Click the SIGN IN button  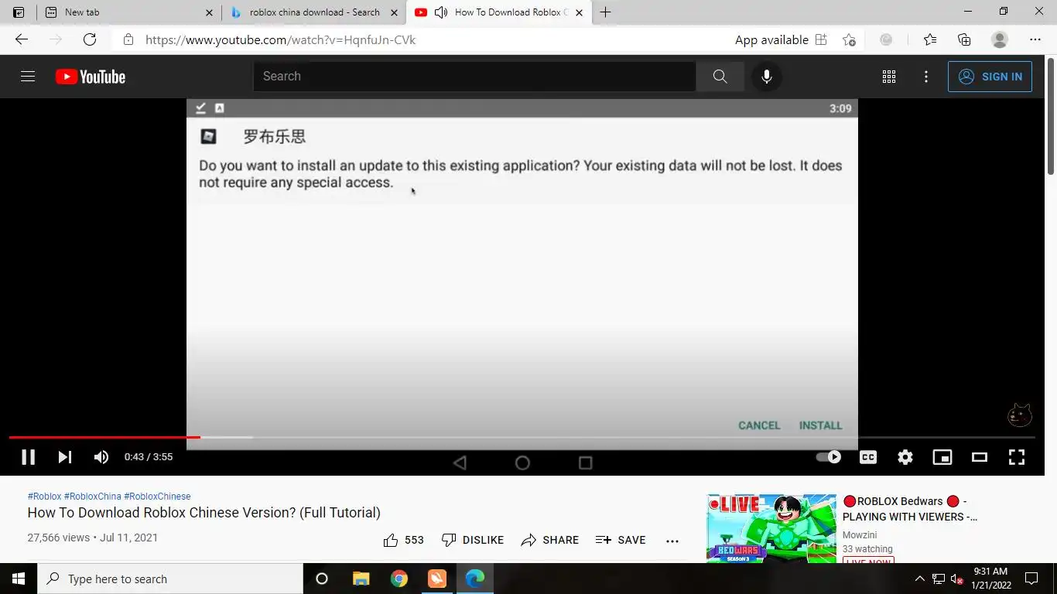point(990,77)
